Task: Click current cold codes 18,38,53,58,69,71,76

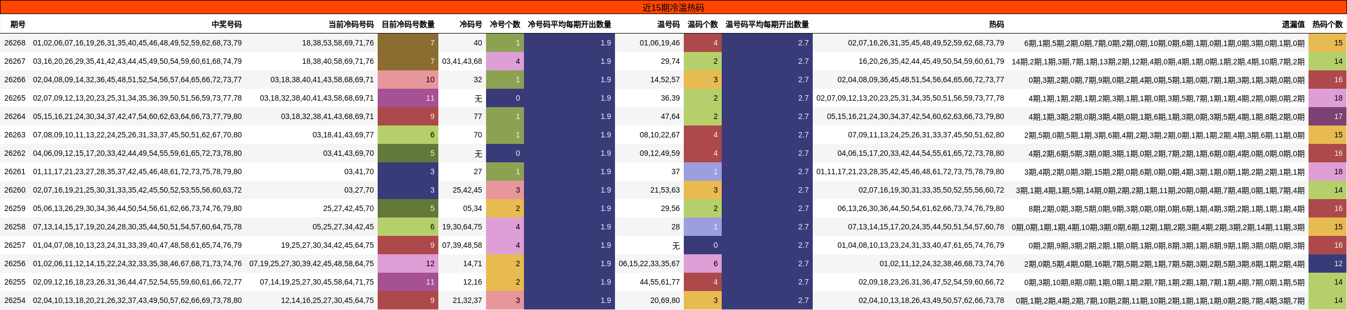Action: point(338,43)
